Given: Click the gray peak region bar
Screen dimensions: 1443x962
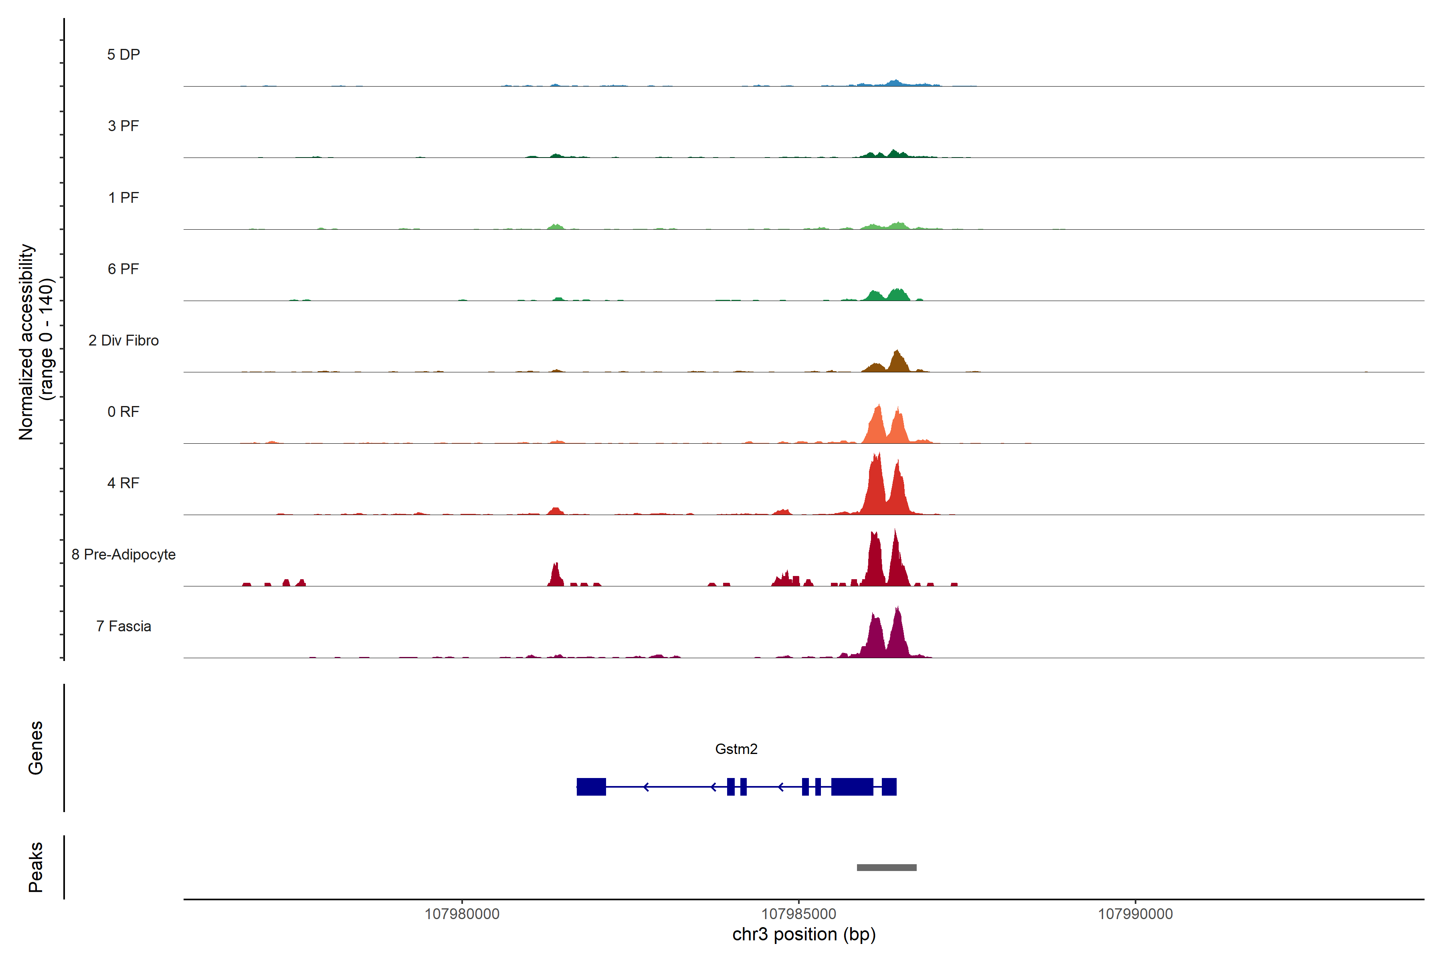Looking at the screenshot, I should click(x=887, y=867).
